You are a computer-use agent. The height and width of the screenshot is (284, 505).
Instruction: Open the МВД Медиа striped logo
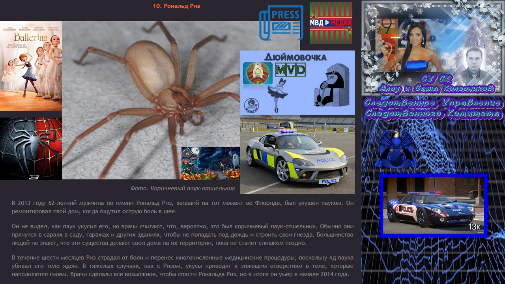click(x=331, y=23)
